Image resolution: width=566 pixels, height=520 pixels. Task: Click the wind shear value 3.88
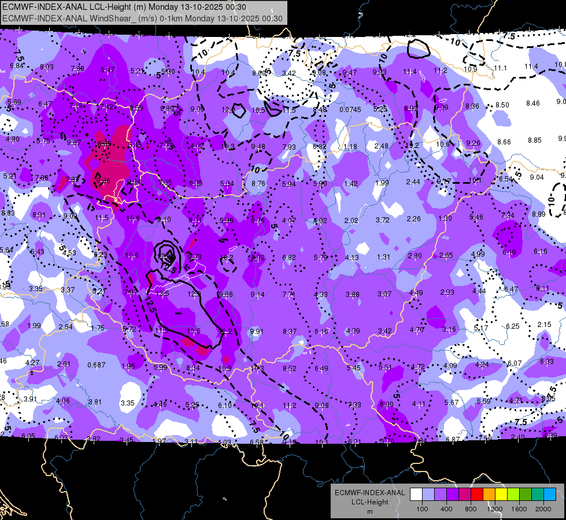[x=353, y=295]
